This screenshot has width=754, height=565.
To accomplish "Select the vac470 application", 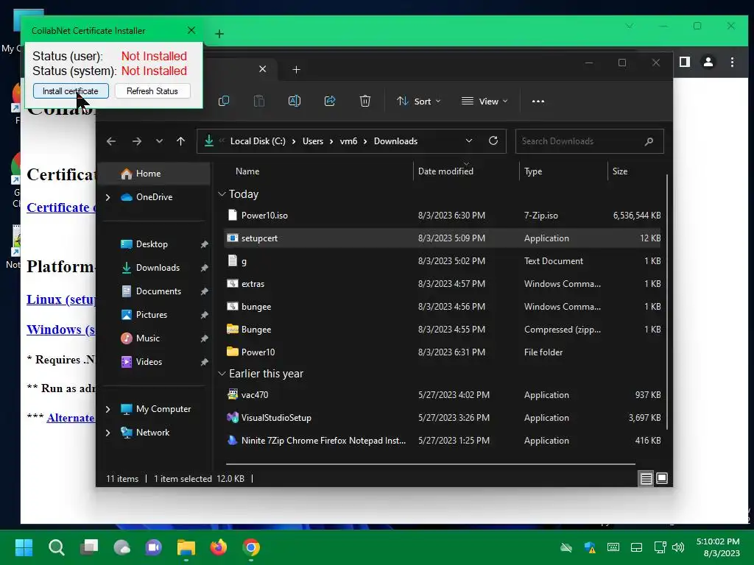I will click(x=443, y=395).
